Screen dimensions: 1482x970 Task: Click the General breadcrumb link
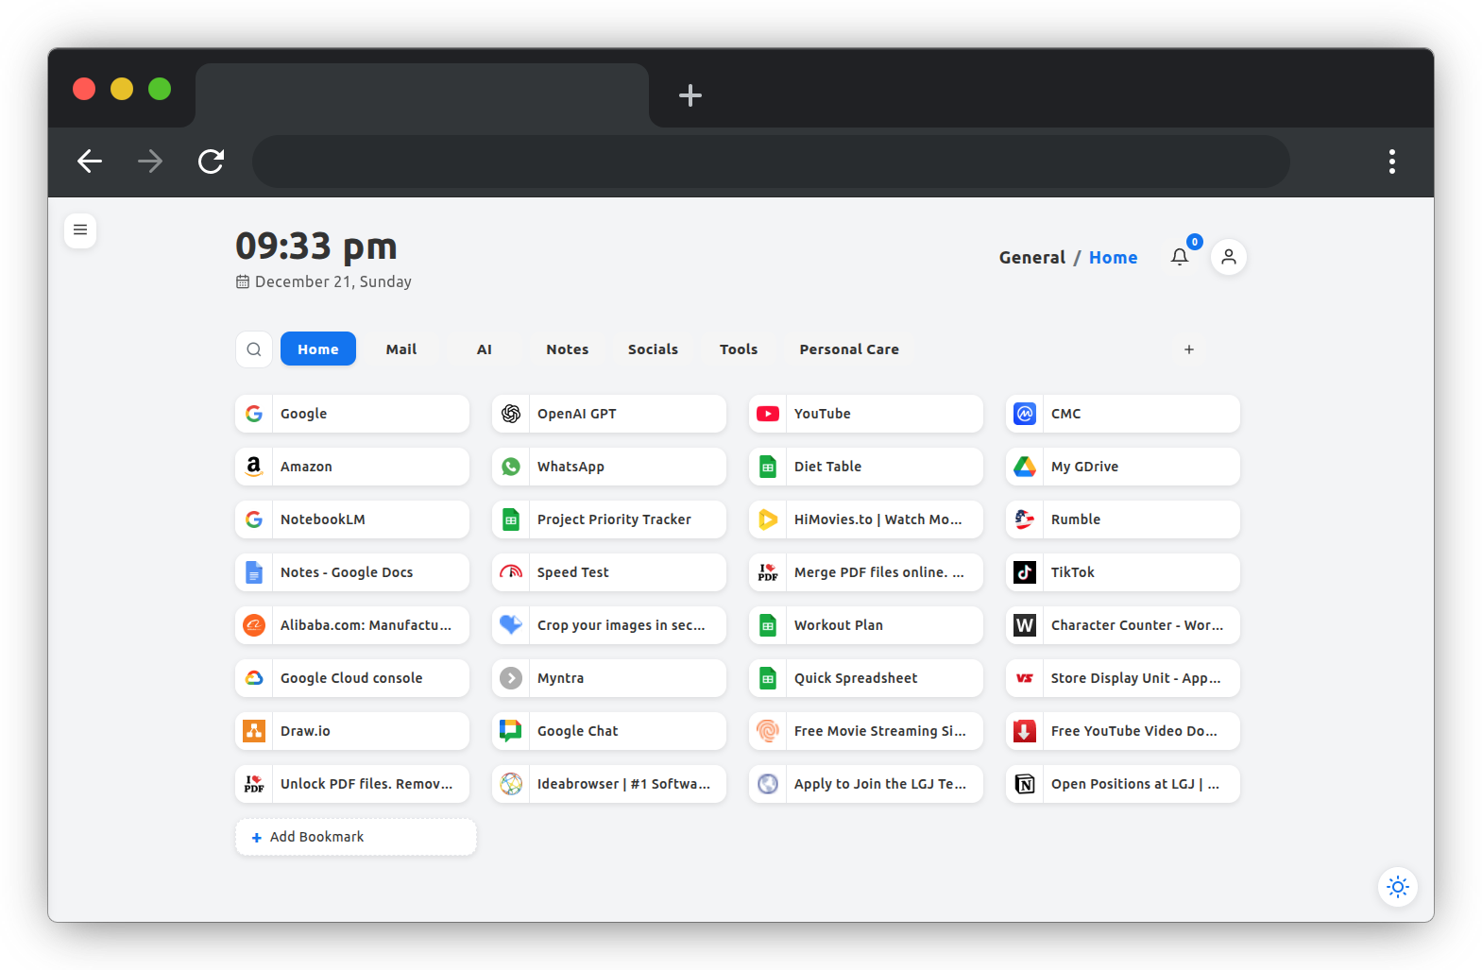click(1031, 258)
